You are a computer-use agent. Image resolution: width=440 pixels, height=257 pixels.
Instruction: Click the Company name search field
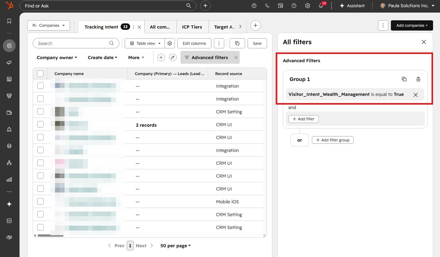76,43
